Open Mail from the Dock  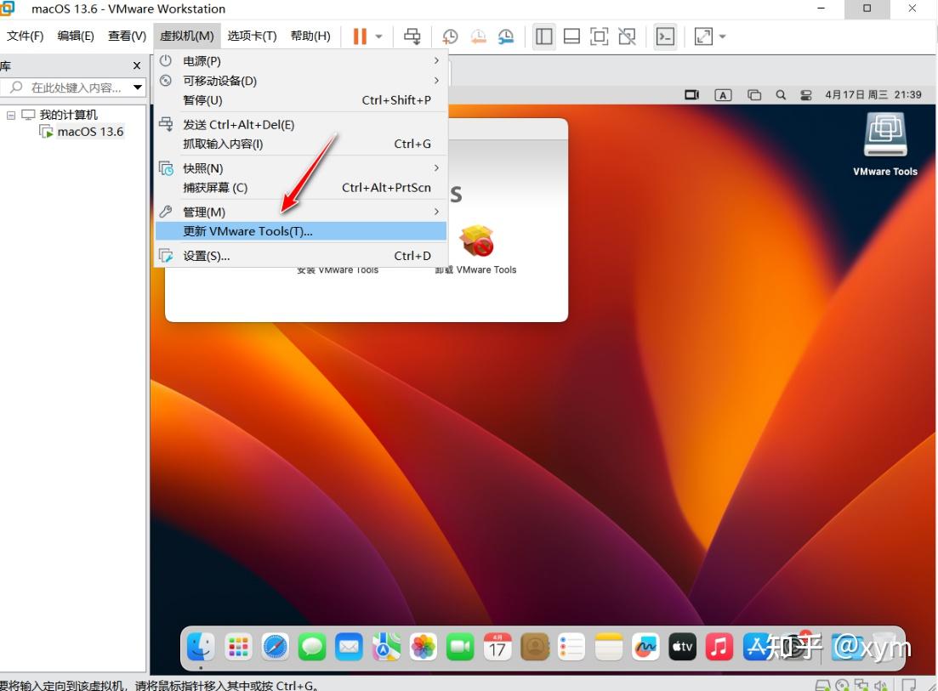click(x=350, y=648)
